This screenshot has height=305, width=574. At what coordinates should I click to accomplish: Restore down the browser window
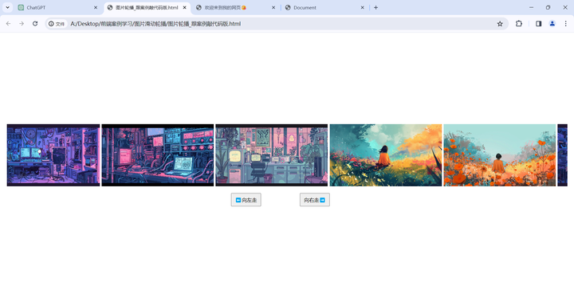[548, 7]
